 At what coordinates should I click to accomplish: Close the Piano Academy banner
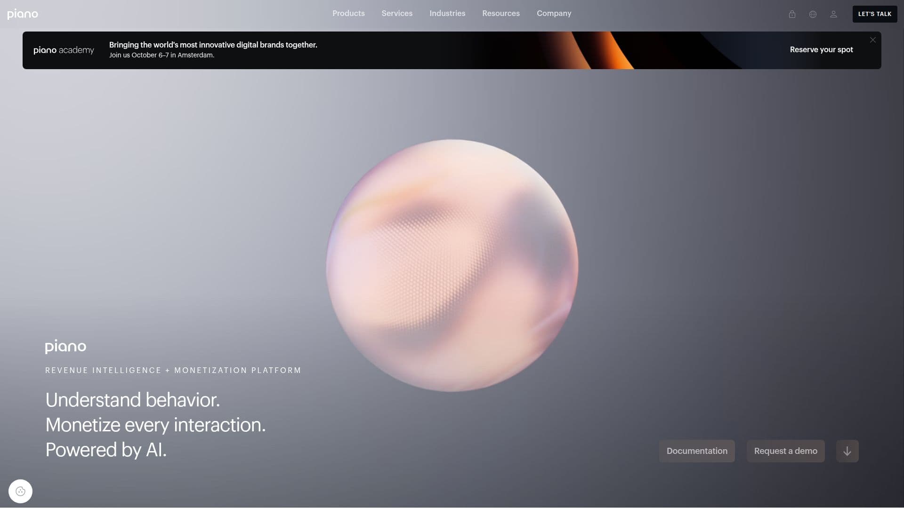(873, 40)
